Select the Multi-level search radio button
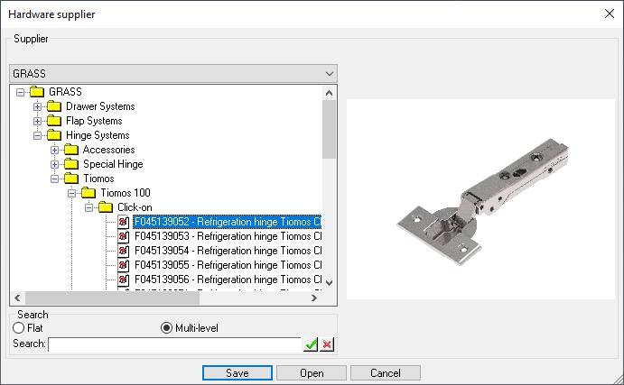 166,328
